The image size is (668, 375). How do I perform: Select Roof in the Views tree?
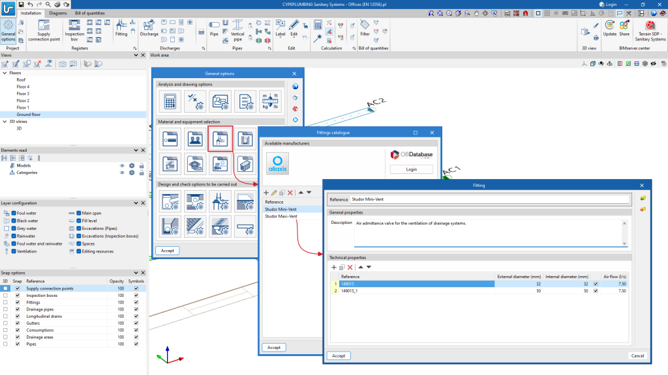(21, 80)
